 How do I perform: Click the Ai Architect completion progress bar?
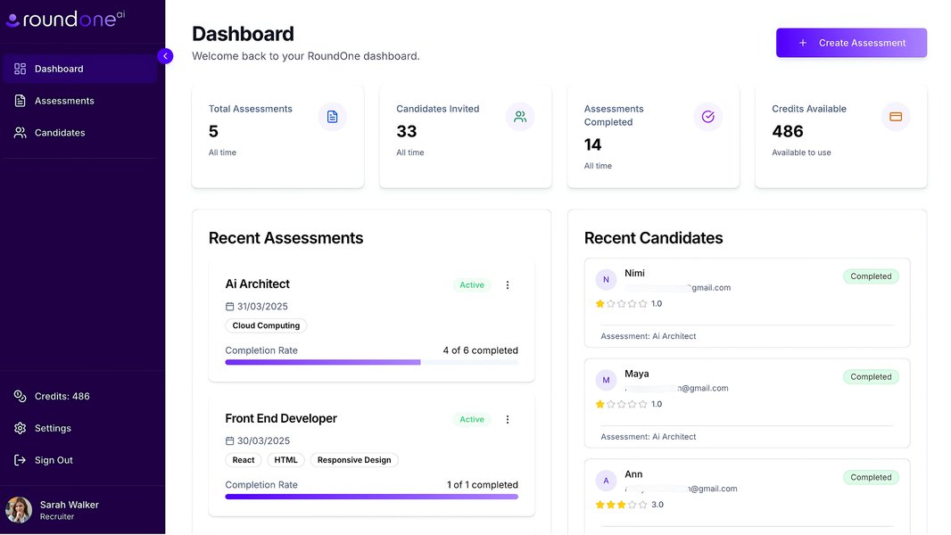pos(371,362)
